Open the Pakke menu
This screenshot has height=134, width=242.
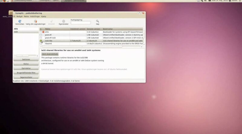pyautogui.click(x=26, y=17)
